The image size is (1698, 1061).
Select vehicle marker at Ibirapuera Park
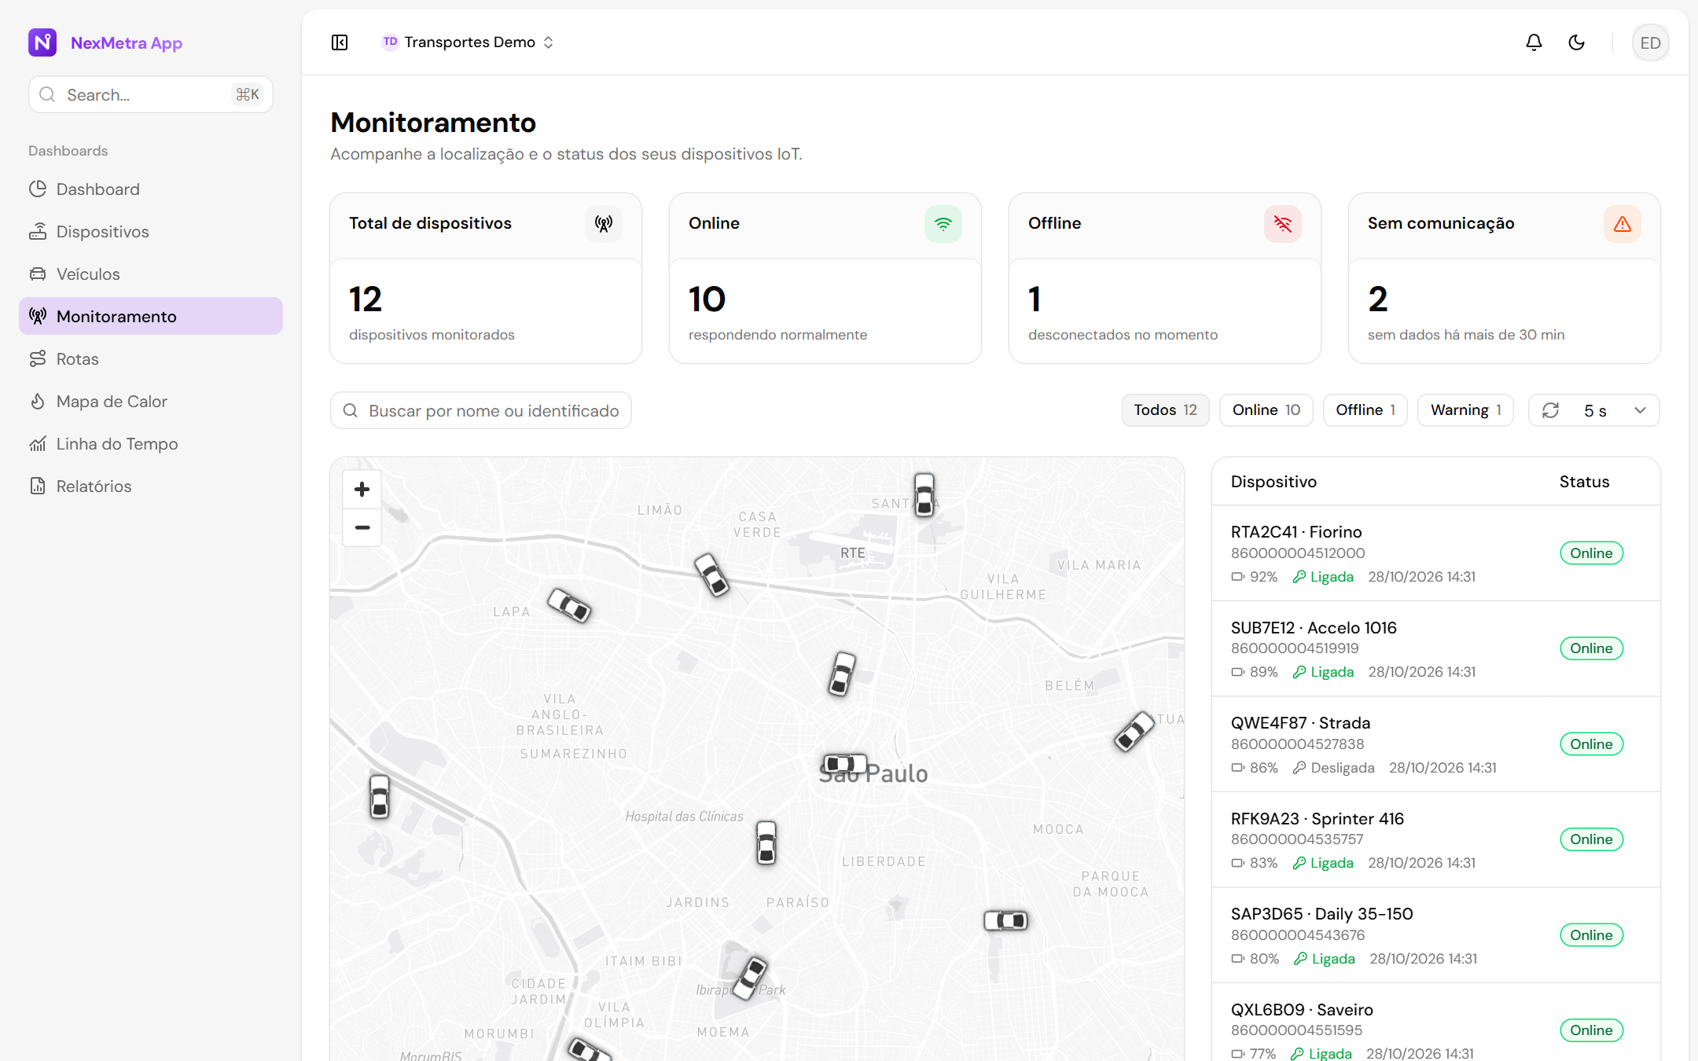point(750,977)
